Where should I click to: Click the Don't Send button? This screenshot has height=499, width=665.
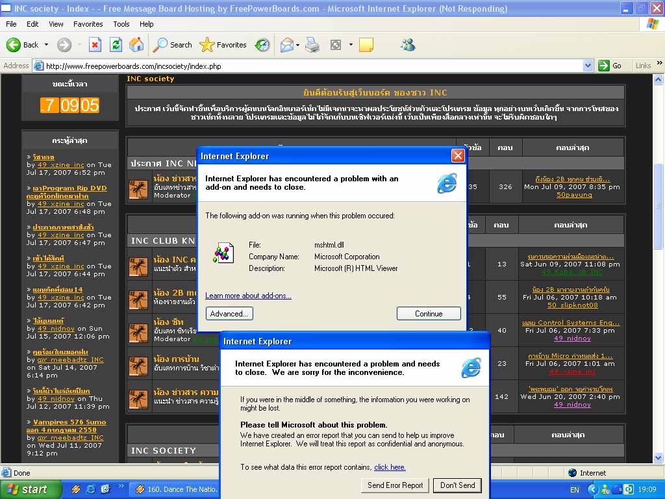point(458,485)
